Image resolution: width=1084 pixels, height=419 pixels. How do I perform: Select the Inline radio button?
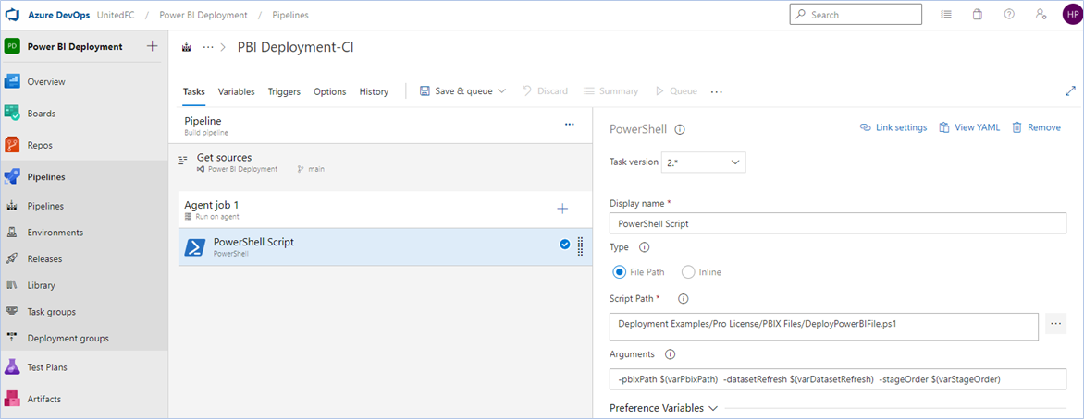coord(688,272)
